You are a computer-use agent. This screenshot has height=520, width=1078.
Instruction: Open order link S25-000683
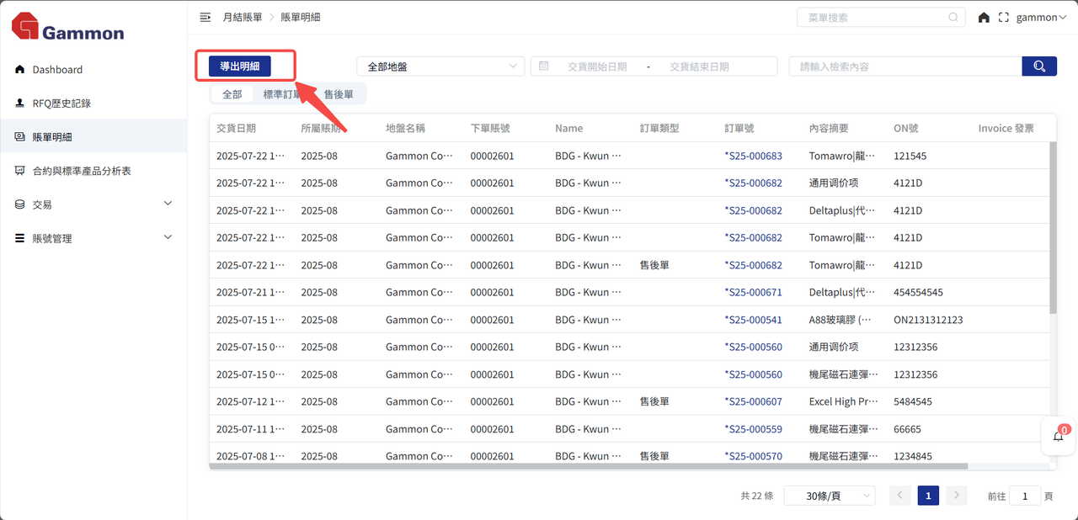[x=754, y=156]
